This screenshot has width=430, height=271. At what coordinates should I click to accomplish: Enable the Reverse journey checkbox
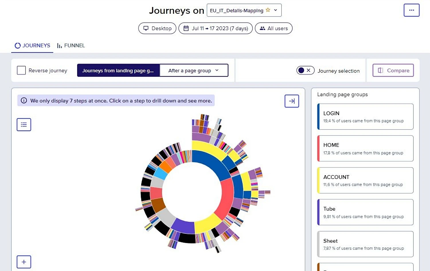(21, 70)
